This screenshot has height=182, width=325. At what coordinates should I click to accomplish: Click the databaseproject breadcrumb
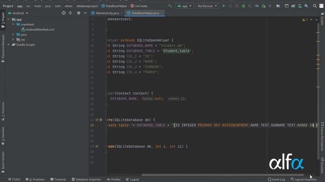87,6
